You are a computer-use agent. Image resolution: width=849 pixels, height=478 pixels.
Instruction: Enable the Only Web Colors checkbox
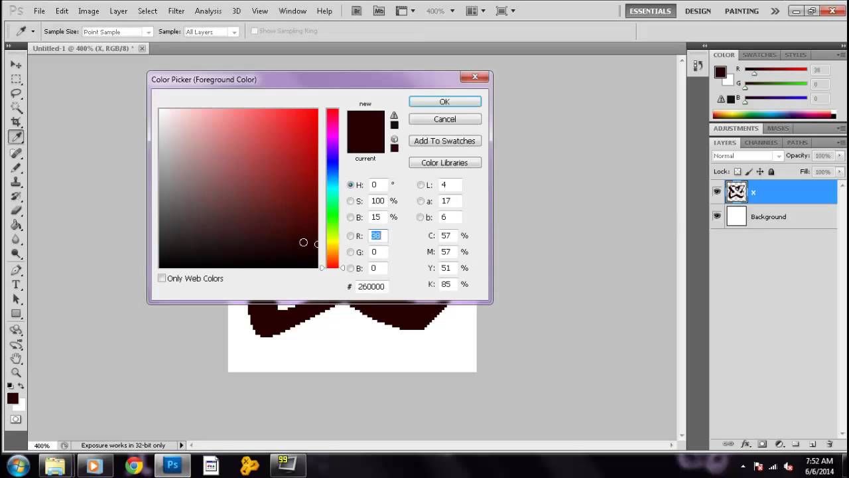point(162,278)
